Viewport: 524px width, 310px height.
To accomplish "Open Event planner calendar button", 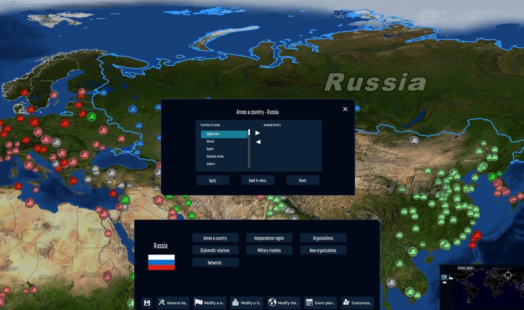I will click(320, 303).
